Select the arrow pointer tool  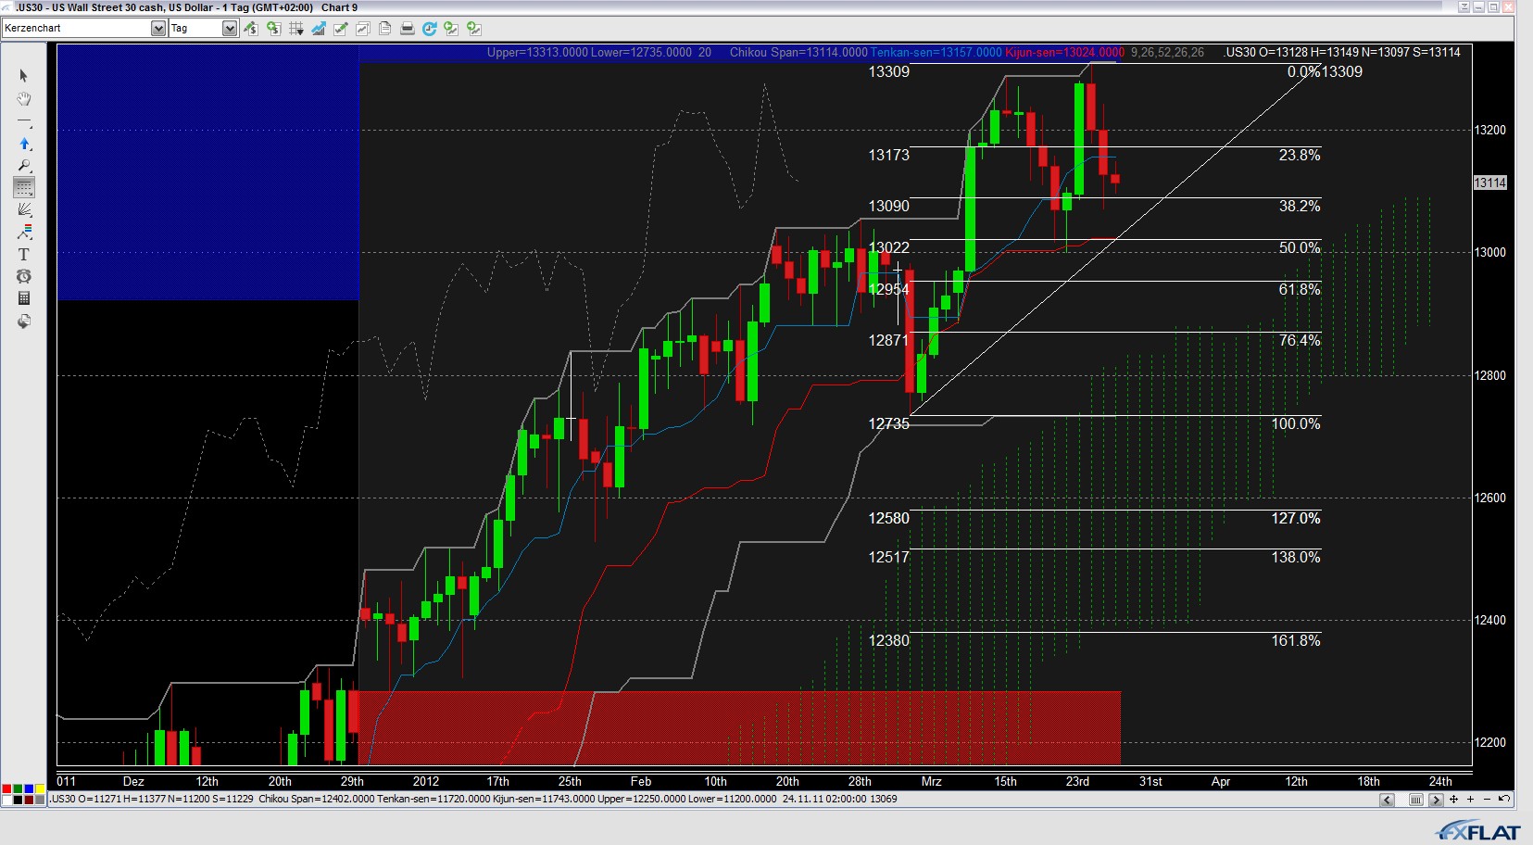pyautogui.click(x=24, y=76)
